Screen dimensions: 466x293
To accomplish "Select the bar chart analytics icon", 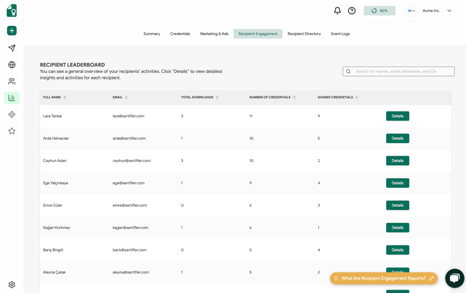I will click(x=12, y=97).
